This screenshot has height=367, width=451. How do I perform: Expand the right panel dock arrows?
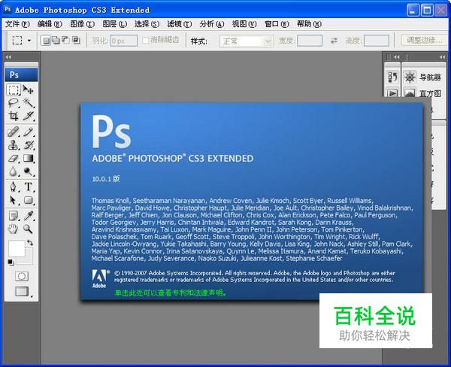click(443, 57)
